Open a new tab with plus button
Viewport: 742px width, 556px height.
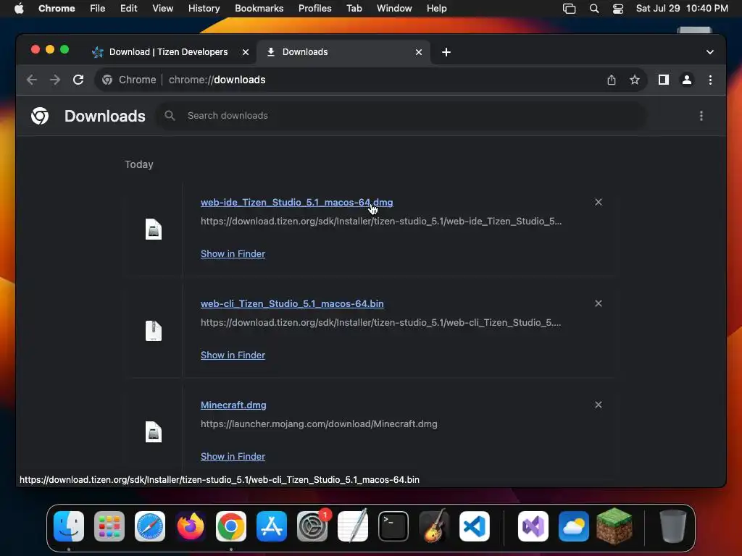446,52
